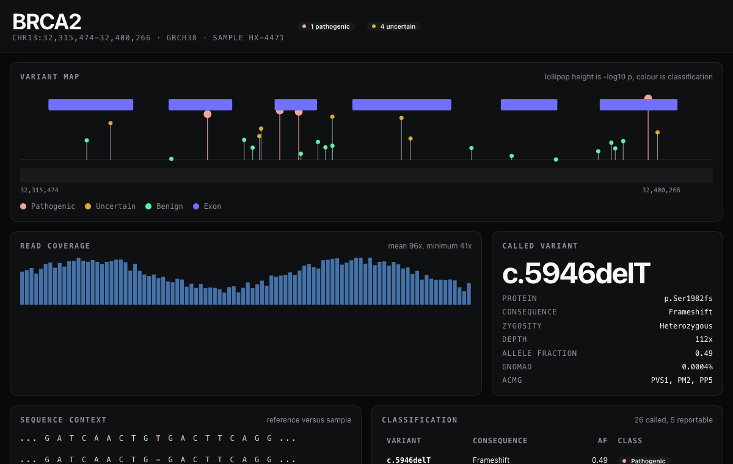
Task: Select the widest exon bar in variant map
Action: (402, 104)
